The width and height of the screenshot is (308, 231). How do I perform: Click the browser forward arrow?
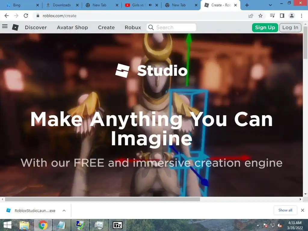pyautogui.click(x=16, y=16)
